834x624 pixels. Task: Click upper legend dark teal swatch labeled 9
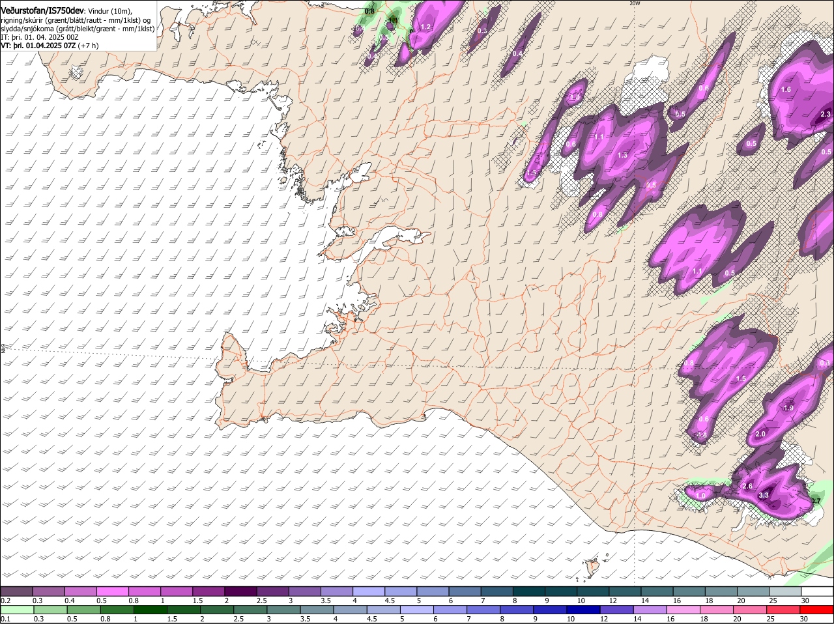click(561, 591)
